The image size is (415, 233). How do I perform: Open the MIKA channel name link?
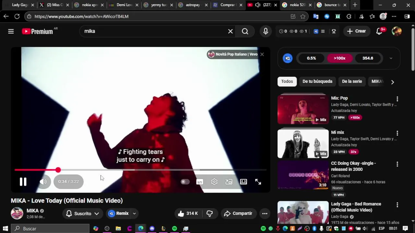[x=32, y=211]
